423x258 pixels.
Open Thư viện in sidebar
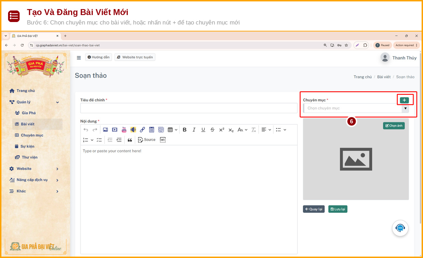26,157
